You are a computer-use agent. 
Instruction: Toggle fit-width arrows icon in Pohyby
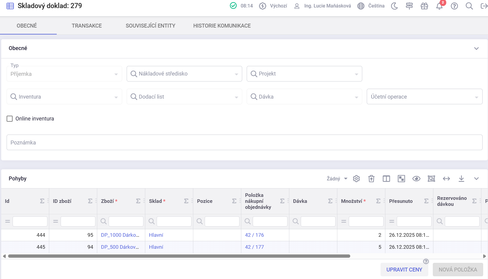(x=446, y=179)
